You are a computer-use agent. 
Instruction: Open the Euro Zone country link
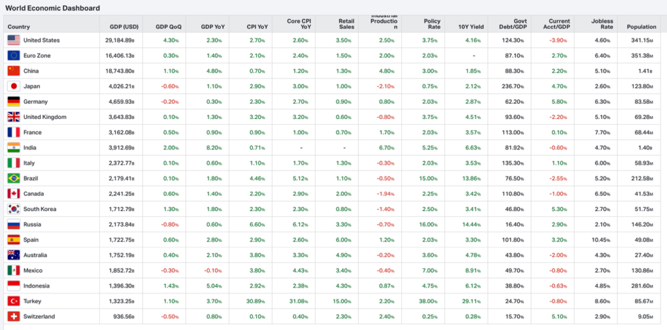(x=36, y=56)
